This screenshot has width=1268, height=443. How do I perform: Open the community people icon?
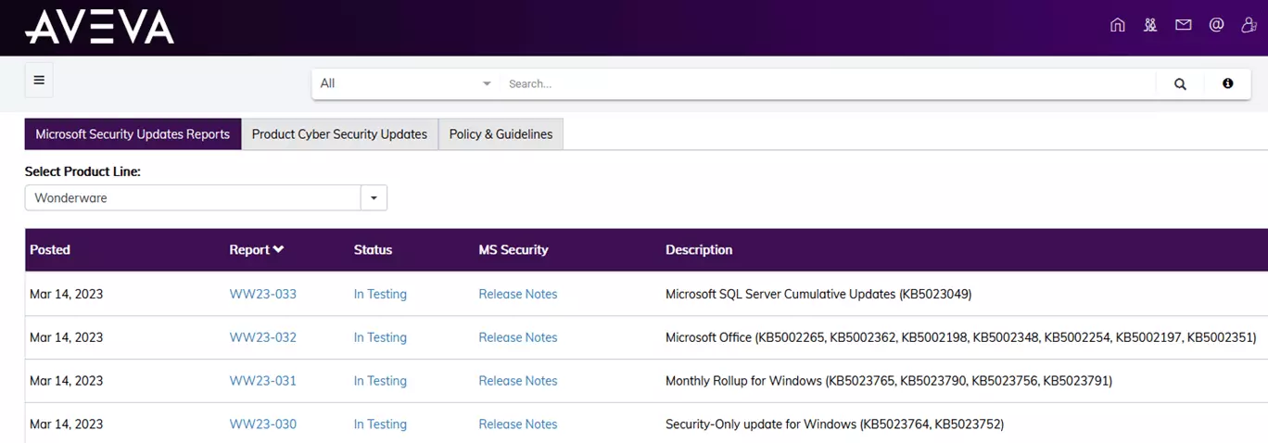point(1150,26)
